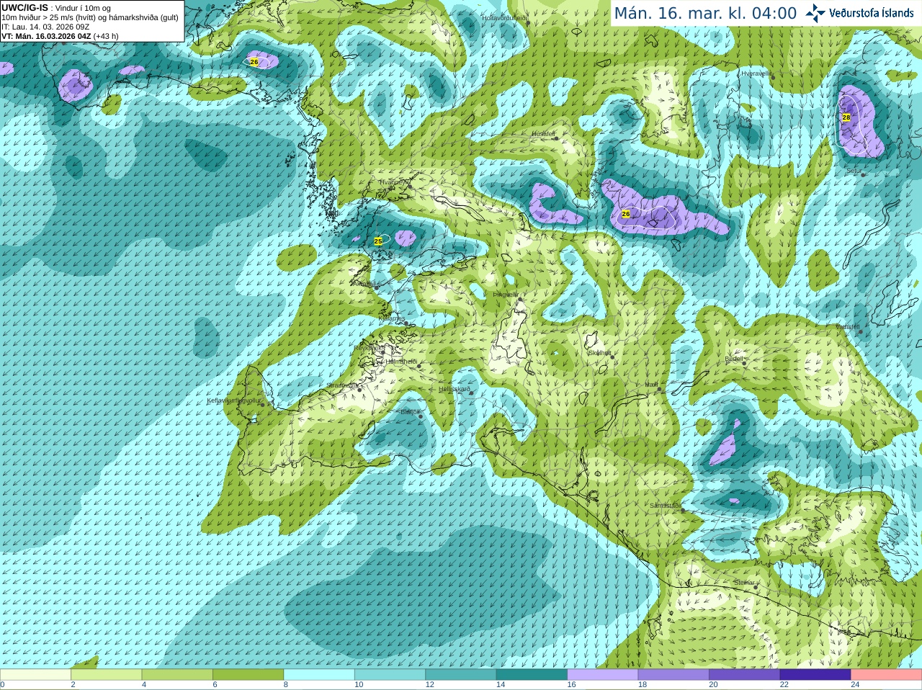922x690 pixels.
Task: Click the Veðurstofa Íslands wordmark text
Action: (x=871, y=13)
